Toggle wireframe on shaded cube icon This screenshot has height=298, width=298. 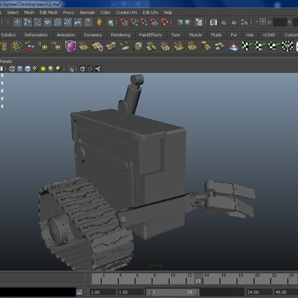(28, 69)
